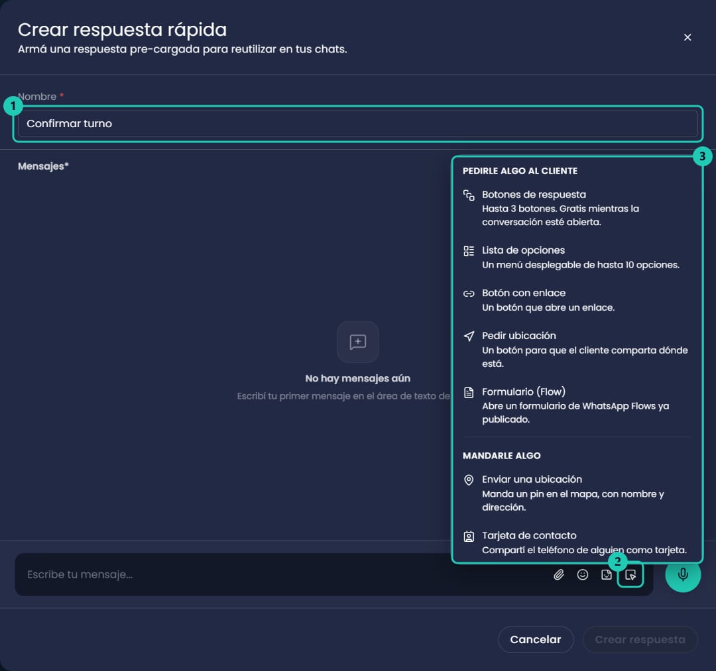Image resolution: width=716 pixels, height=671 pixels.
Task: Start recording with the microphone button
Action: 683,574
